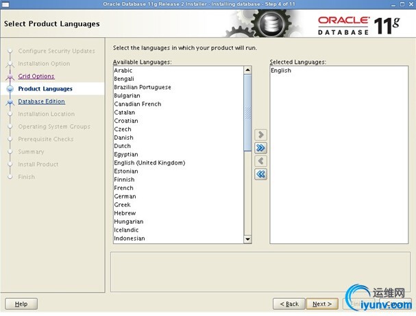Select Catalan in Available Languages
This screenshot has height=316, width=416.
(178, 112)
